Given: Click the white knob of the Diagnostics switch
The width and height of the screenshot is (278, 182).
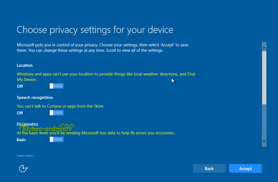Looking at the screenshot, I should (x=52, y=139).
